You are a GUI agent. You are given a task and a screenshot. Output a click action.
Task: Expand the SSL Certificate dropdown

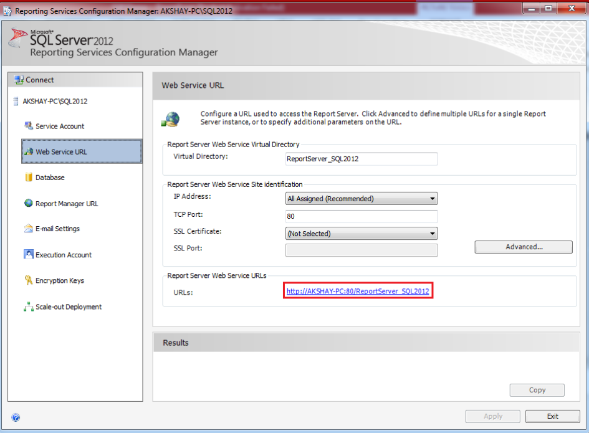pyautogui.click(x=362, y=234)
